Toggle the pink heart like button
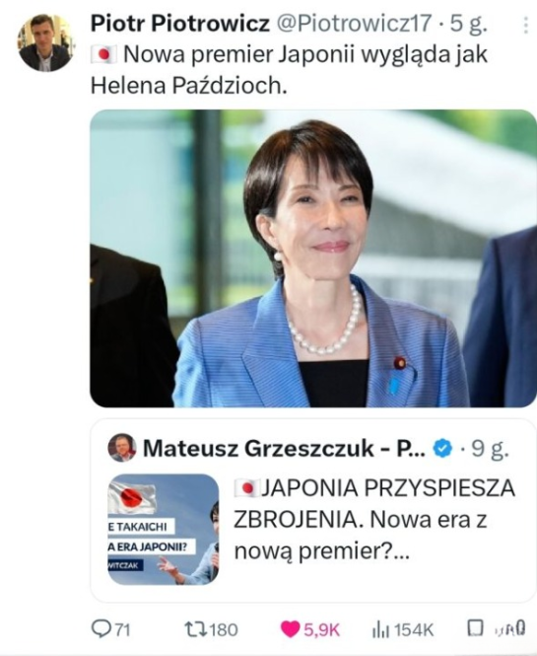The image size is (537, 656). pyautogui.click(x=290, y=629)
